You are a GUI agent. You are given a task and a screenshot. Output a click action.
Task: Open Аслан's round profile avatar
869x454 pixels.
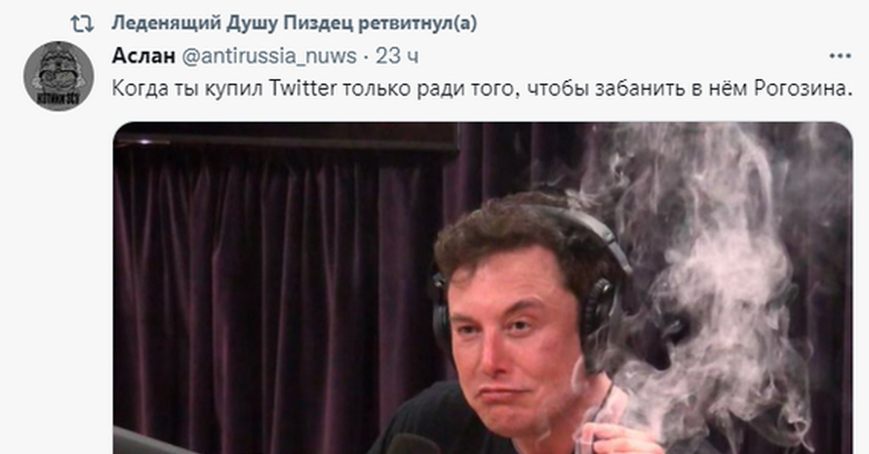click(59, 76)
